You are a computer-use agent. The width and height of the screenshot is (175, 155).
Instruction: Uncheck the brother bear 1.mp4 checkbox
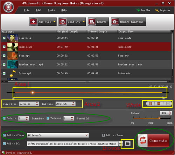[4, 65]
